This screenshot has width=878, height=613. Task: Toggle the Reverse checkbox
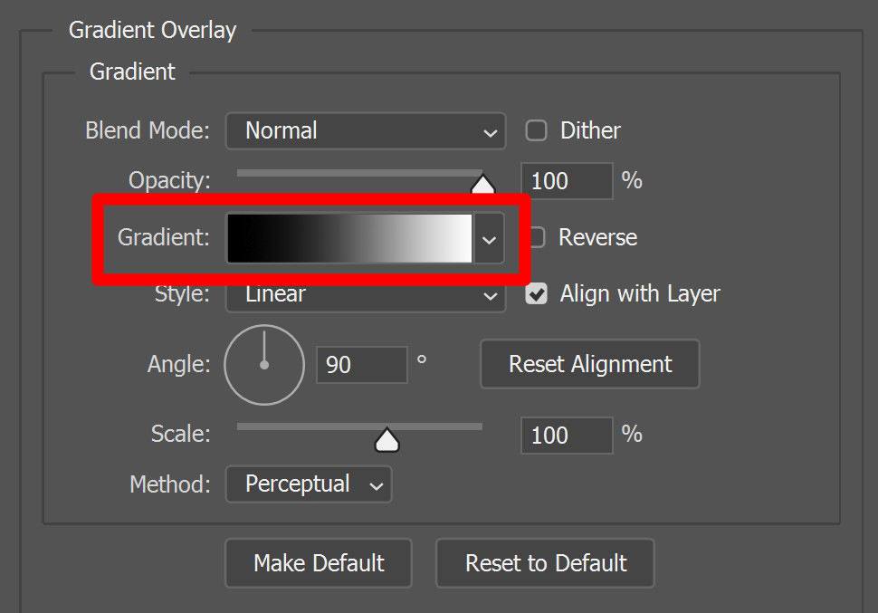click(537, 237)
